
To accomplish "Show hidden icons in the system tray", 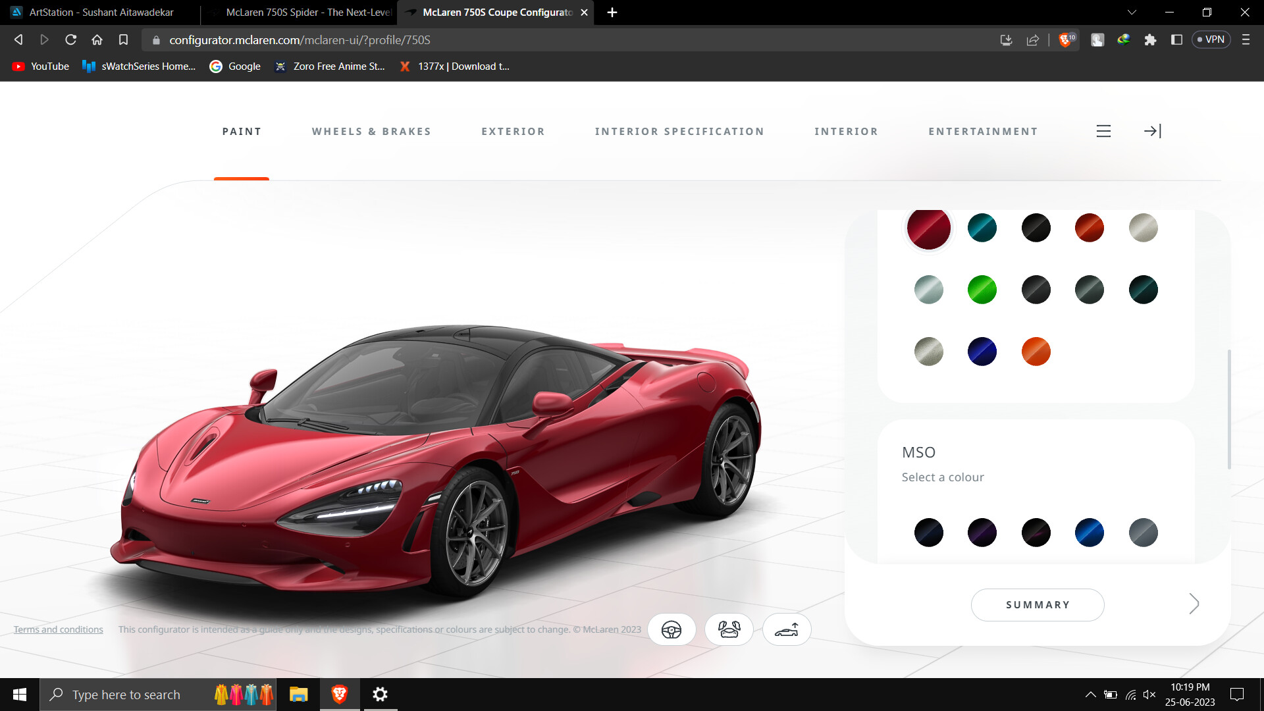I will coord(1090,694).
